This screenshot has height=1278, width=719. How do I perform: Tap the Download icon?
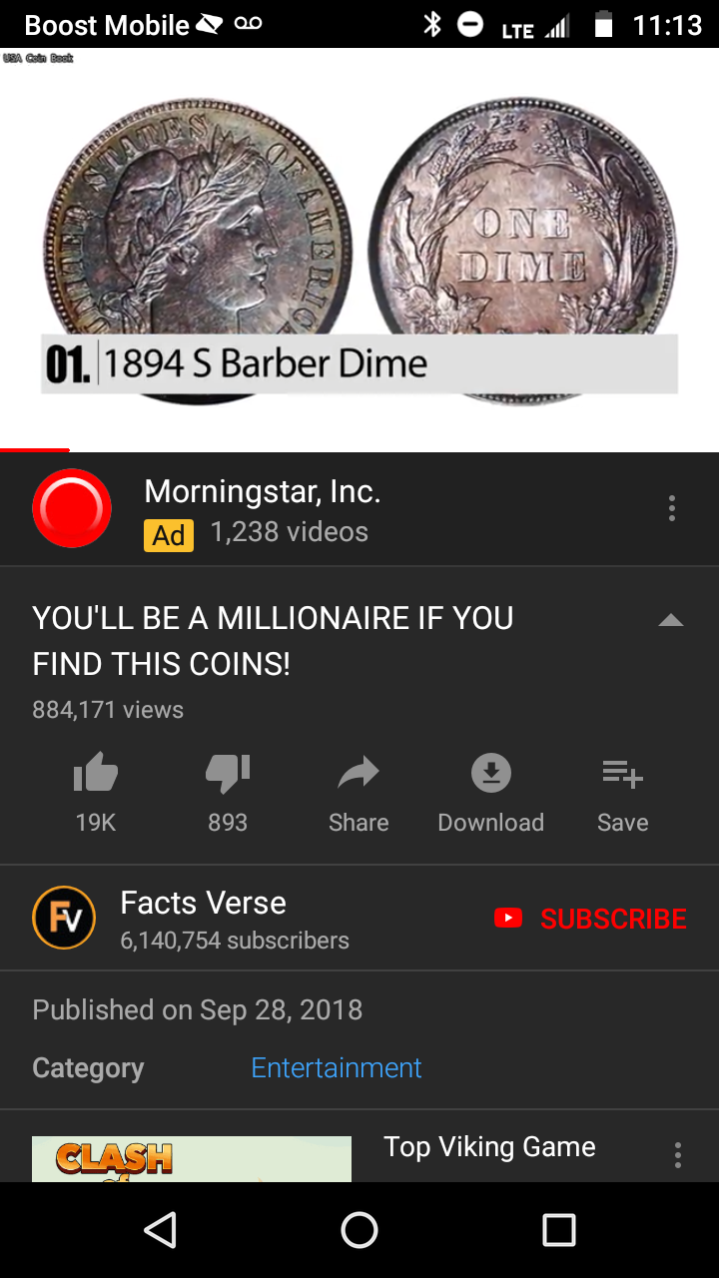[491, 773]
